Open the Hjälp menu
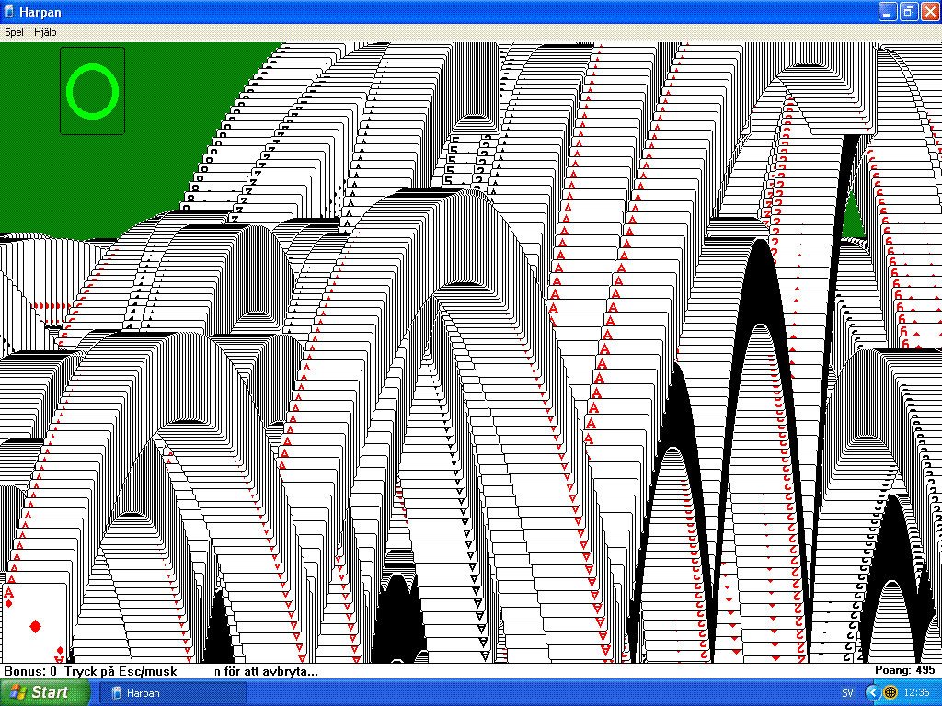This screenshot has height=706, width=942. pyautogui.click(x=45, y=32)
